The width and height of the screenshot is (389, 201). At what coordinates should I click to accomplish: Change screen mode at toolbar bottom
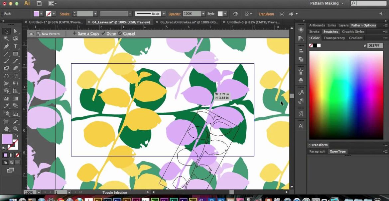(10, 170)
